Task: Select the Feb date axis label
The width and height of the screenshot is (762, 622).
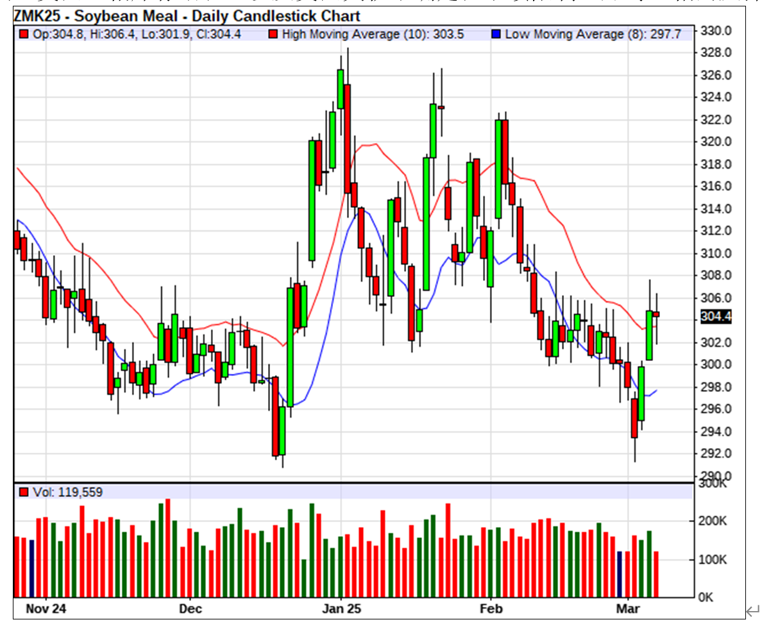Action: (491, 607)
